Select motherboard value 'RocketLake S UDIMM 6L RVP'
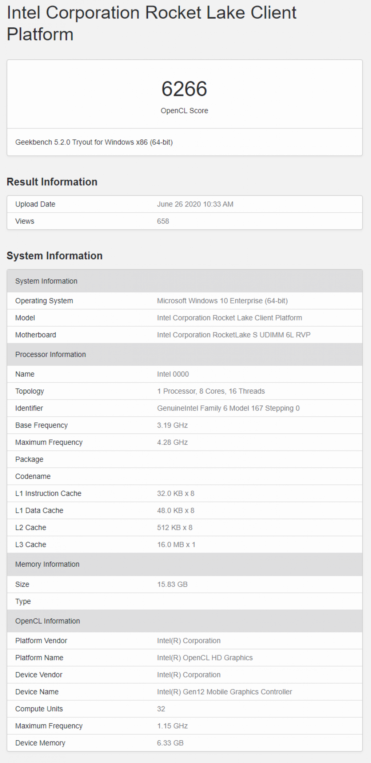This screenshot has width=371, height=763. [262, 335]
